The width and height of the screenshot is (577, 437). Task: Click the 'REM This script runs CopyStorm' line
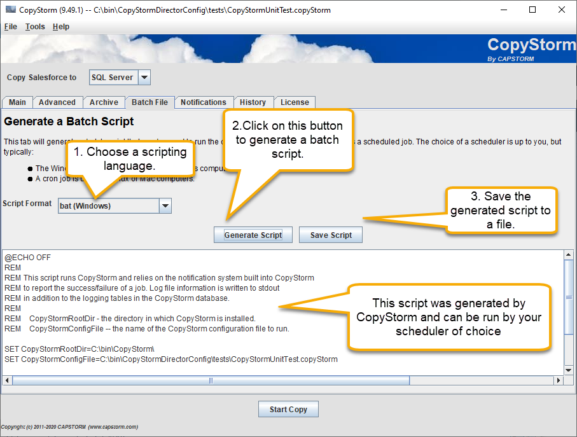159,278
